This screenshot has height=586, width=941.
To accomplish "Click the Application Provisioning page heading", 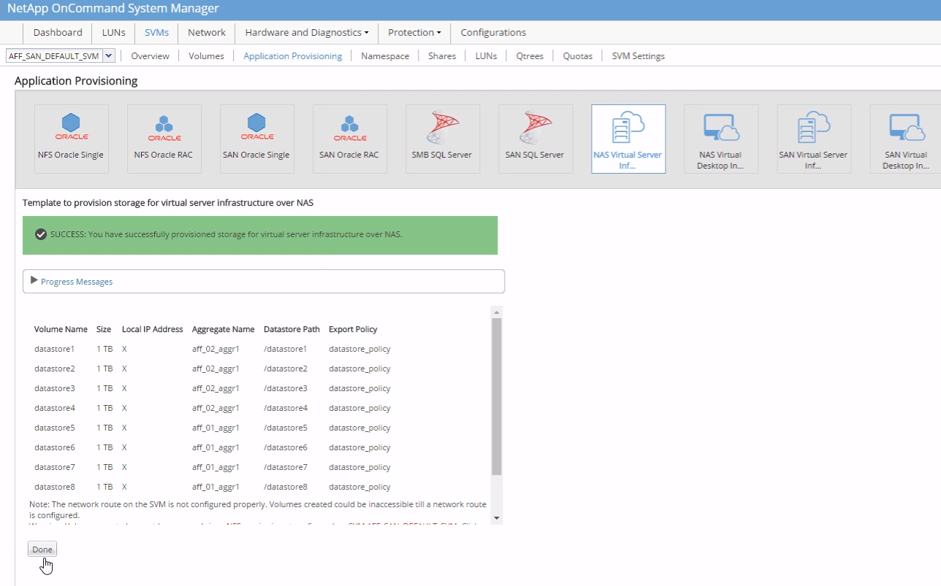I will click(x=76, y=81).
